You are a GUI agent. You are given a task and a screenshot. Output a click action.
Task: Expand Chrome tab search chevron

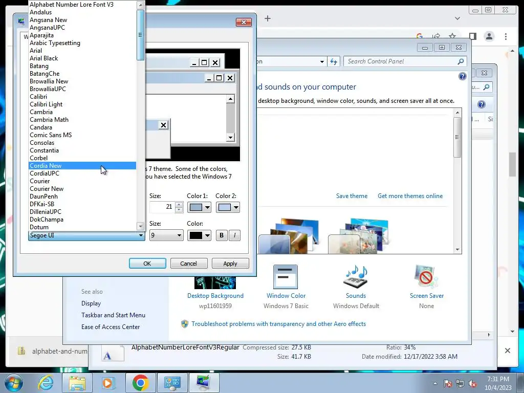point(457,18)
